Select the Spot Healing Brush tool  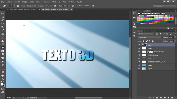click(2, 34)
